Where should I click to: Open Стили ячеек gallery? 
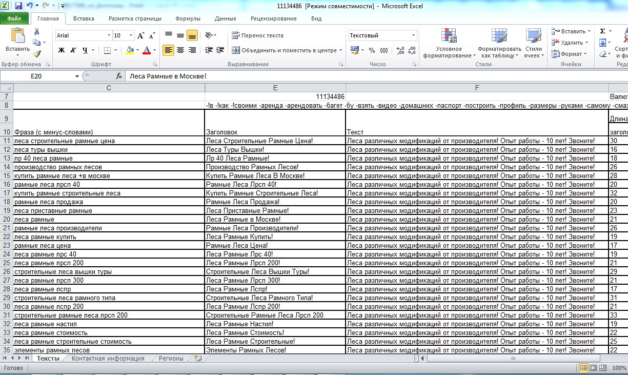coord(534,43)
